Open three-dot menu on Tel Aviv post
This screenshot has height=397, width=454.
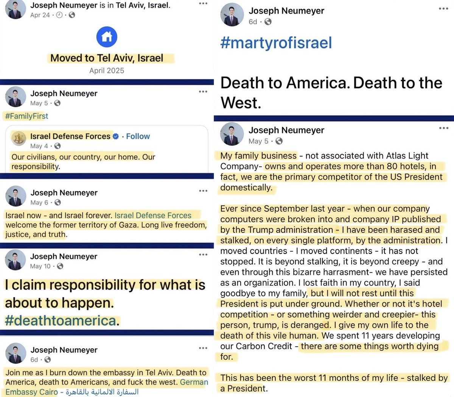(203, 4)
